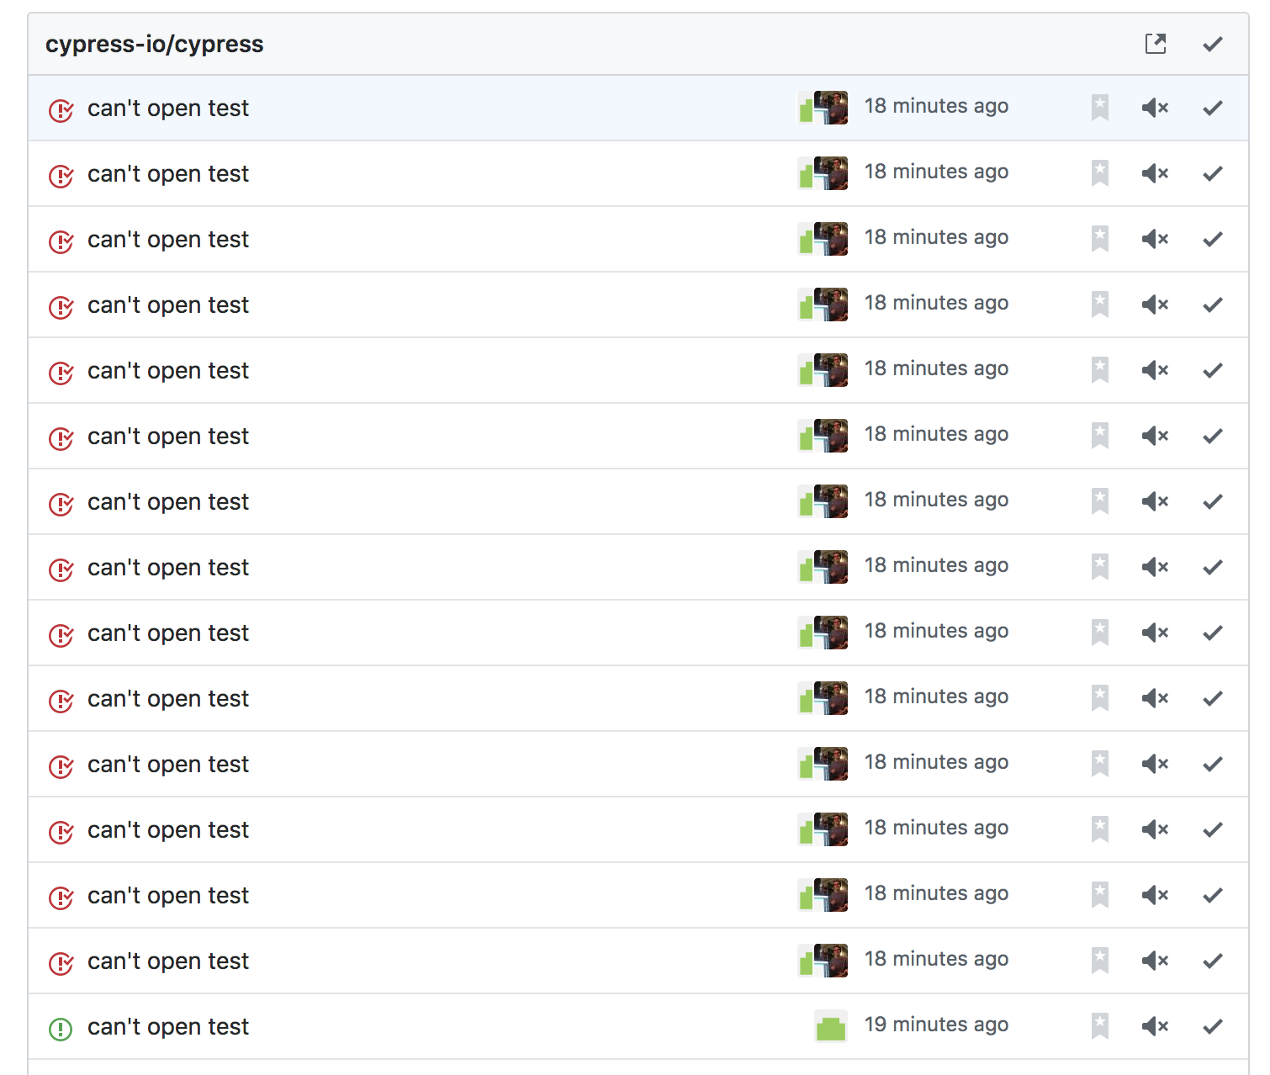
Task: Click the single green avatar on the 19 minutes row
Action: coord(831,1026)
